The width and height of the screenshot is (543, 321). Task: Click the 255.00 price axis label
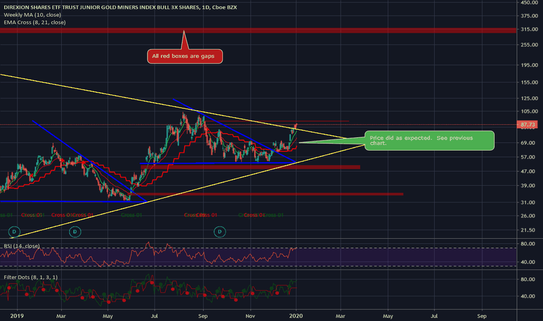(x=529, y=45)
